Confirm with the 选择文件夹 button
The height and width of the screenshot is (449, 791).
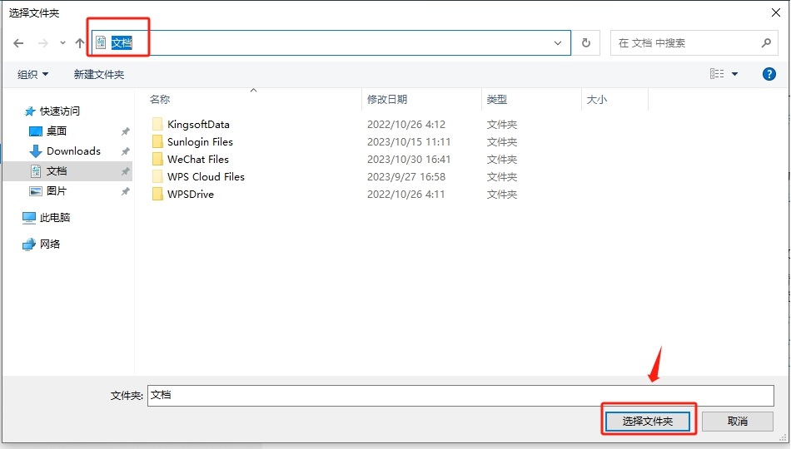tap(648, 422)
